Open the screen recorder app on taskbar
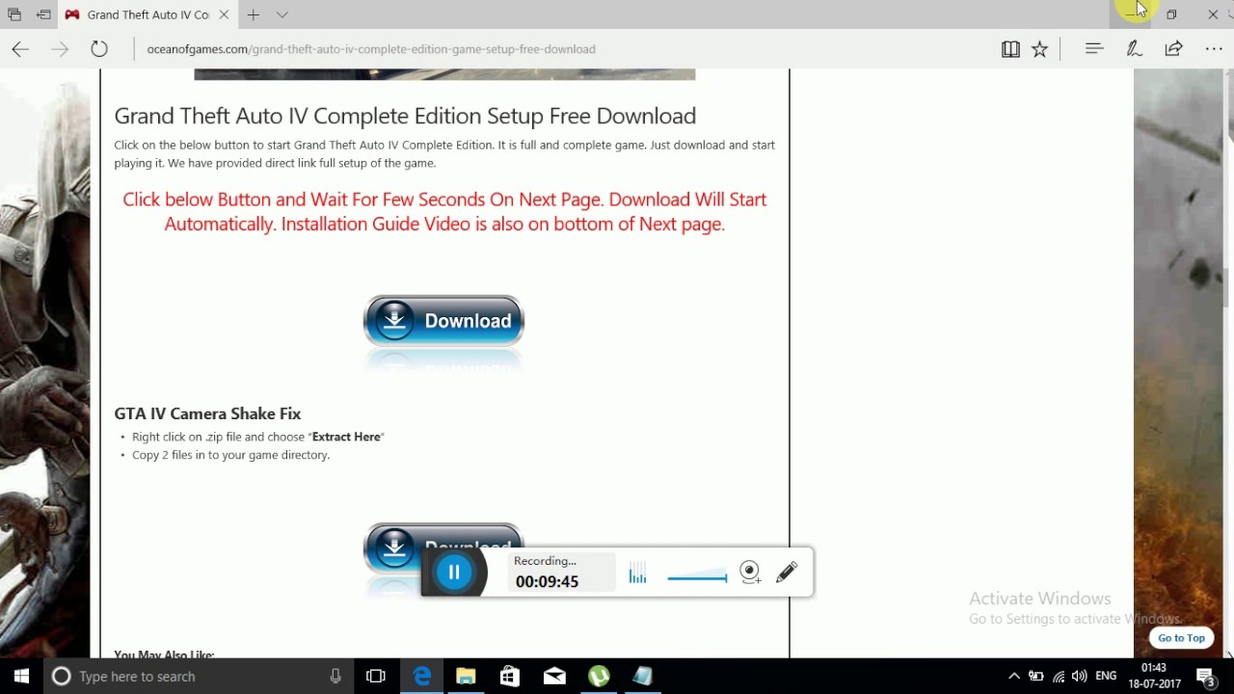Viewport: 1234px width, 694px height. (643, 677)
